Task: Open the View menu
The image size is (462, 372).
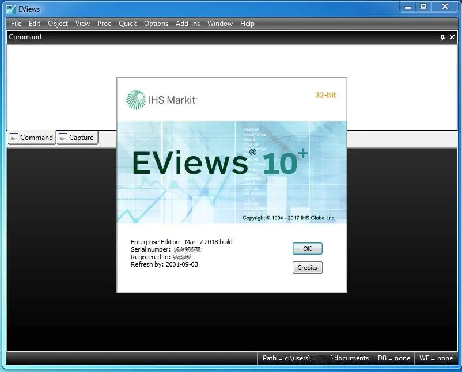Action: coord(82,24)
